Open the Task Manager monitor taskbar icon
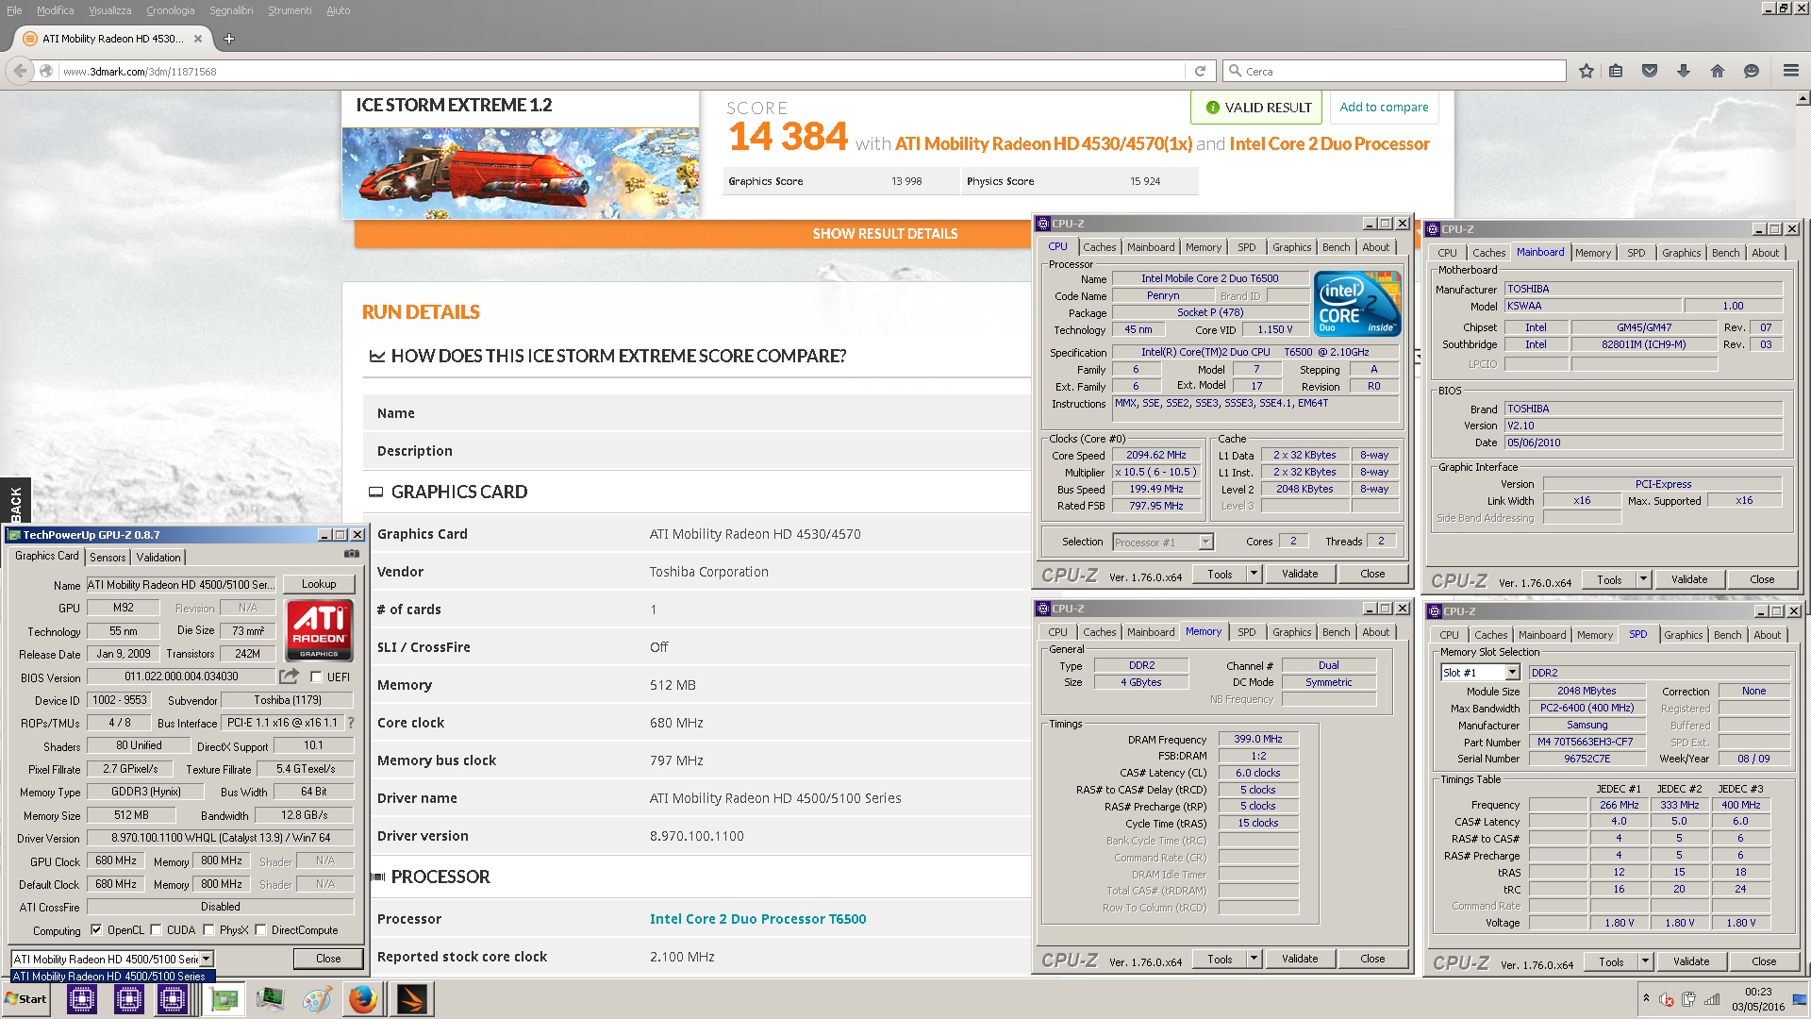Viewport: 1811px width, 1019px height. [271, 999]
